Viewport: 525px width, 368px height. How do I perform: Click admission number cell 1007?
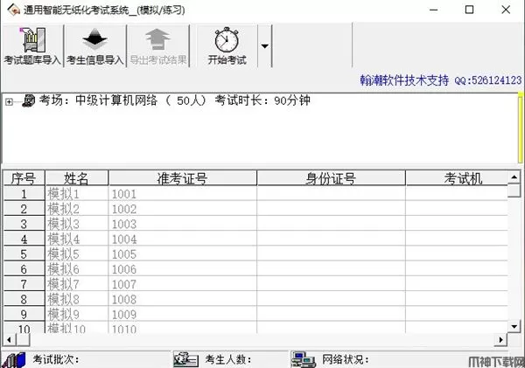(x=183, y=284)
